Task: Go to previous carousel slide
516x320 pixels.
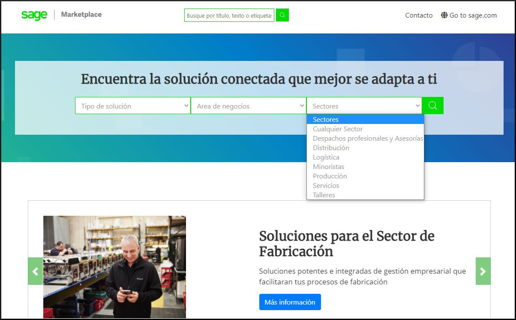Action: click(36, 271)
